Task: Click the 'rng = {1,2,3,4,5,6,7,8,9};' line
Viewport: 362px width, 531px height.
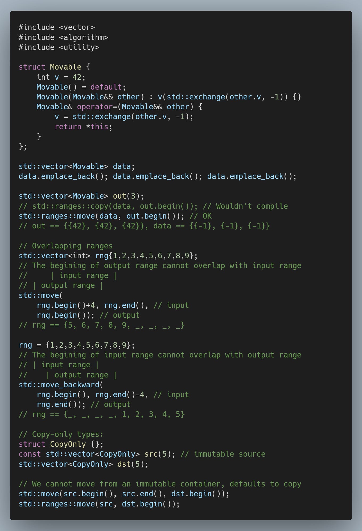Action: tap(77, 345)
